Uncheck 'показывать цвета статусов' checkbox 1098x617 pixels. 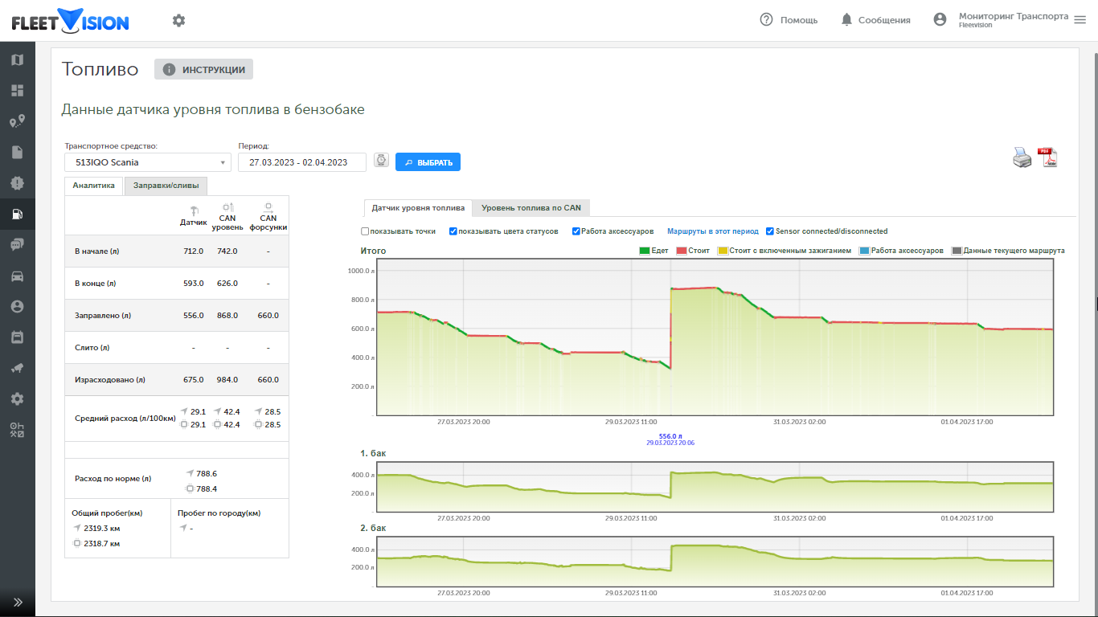coord(453,231)
